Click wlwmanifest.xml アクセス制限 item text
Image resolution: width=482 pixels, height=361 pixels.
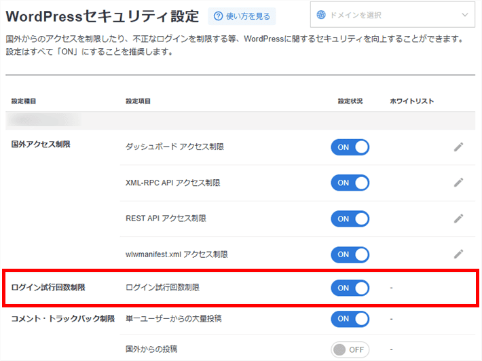click(177, 254)
